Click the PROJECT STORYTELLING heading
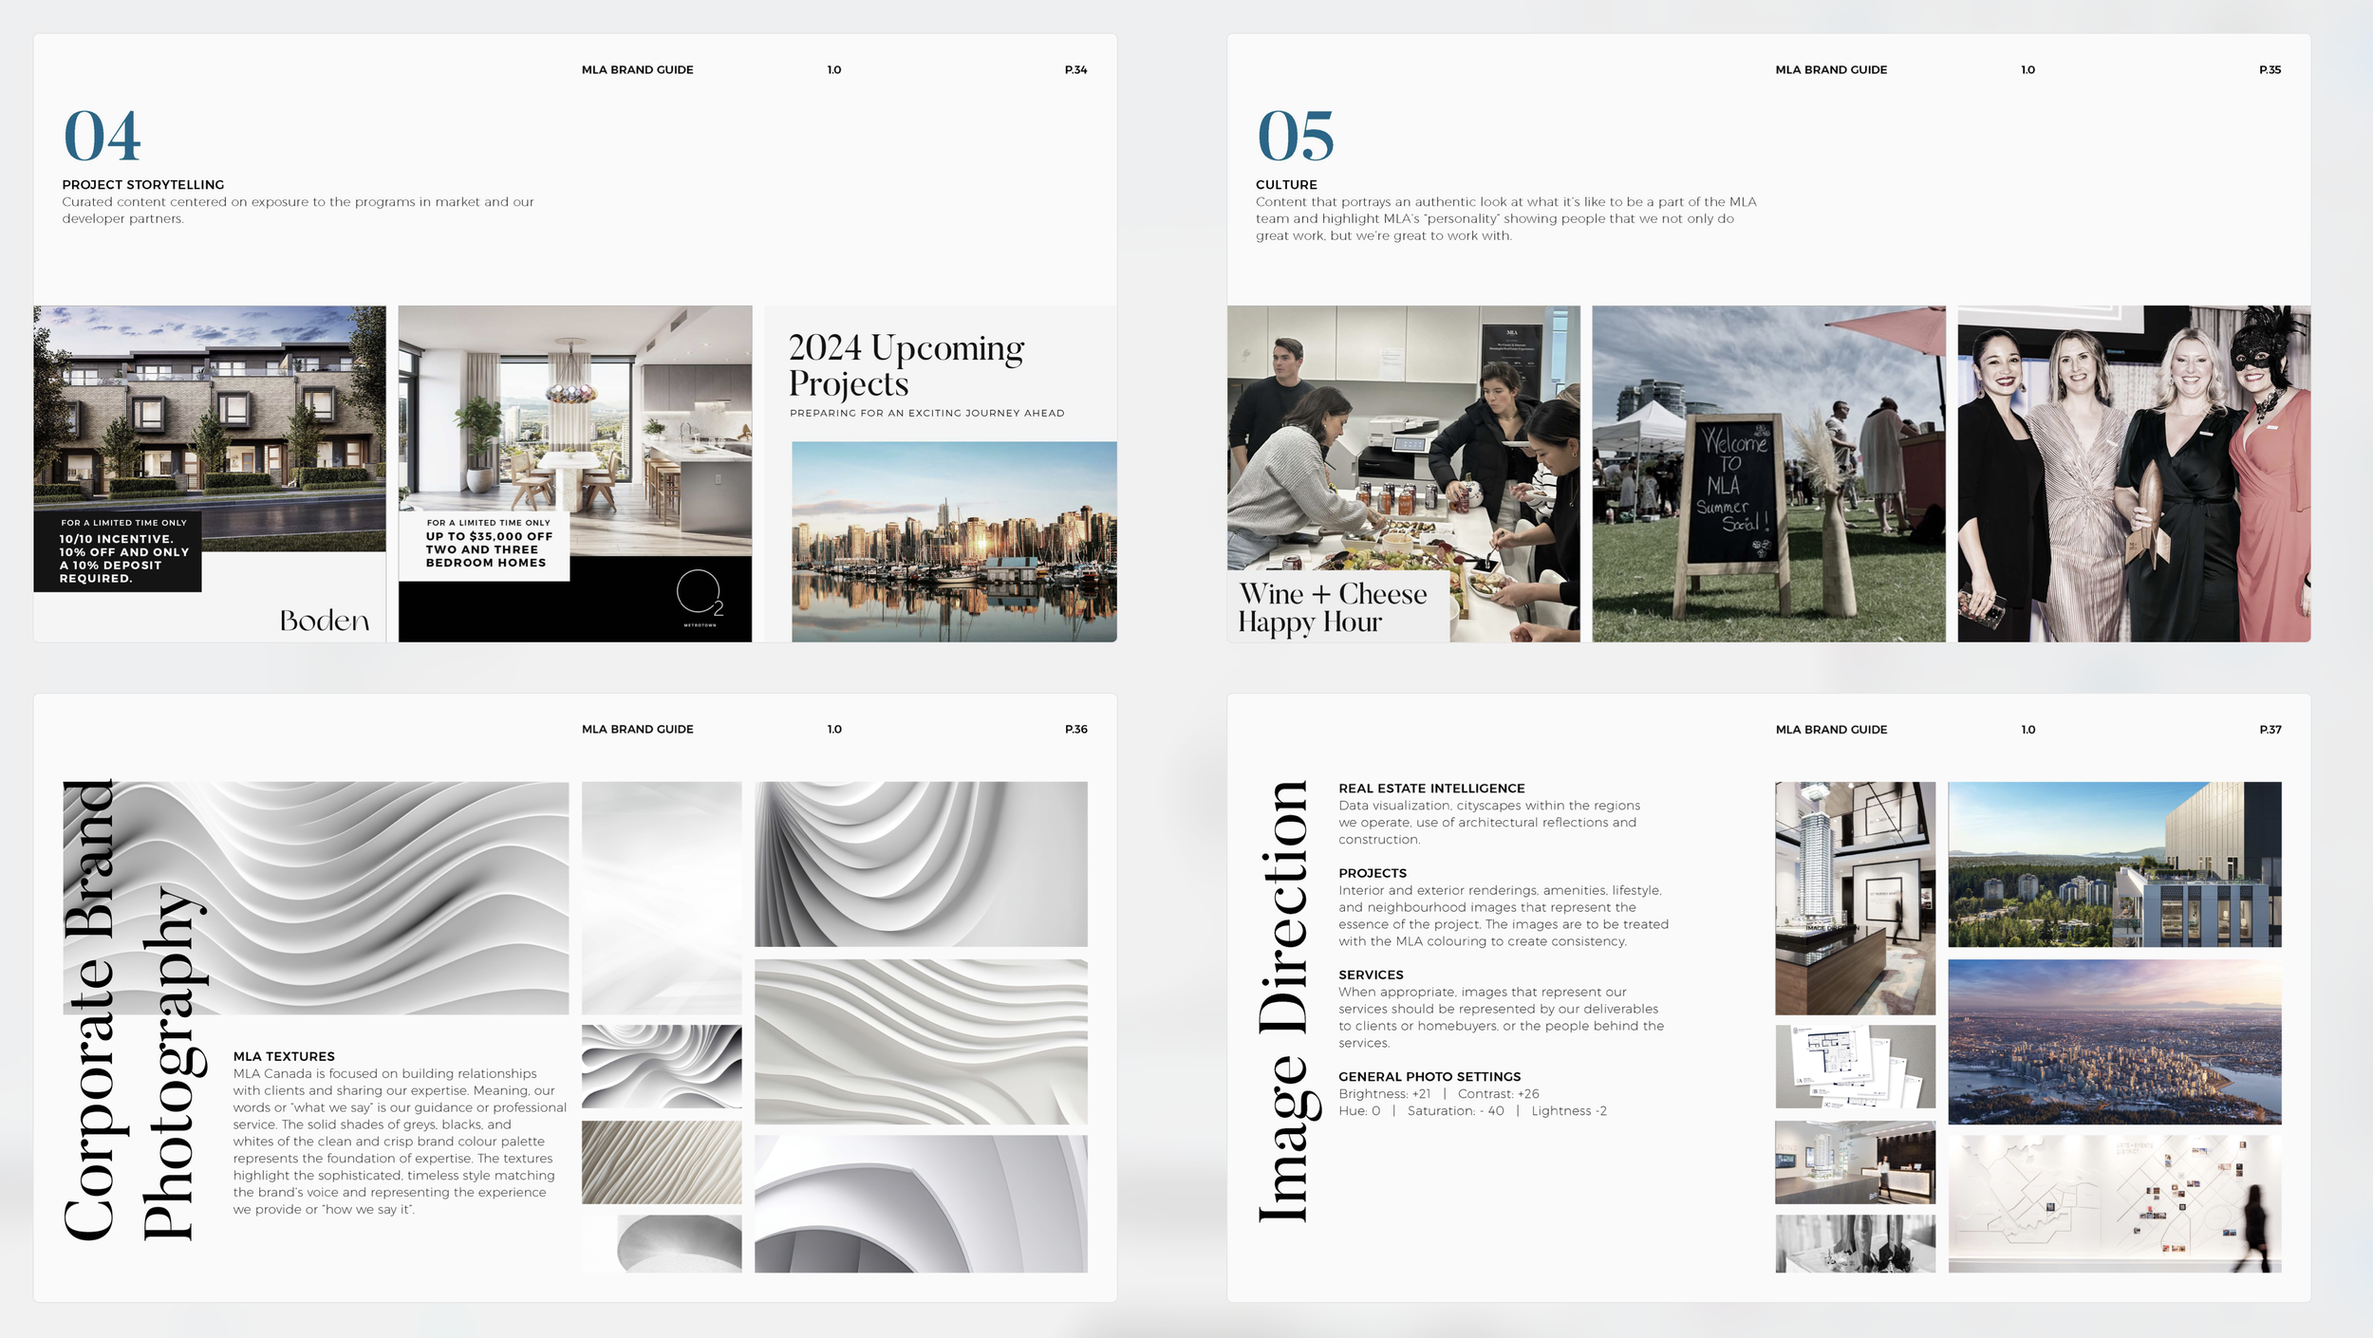 pyautogui.click(x=143, y=185)
